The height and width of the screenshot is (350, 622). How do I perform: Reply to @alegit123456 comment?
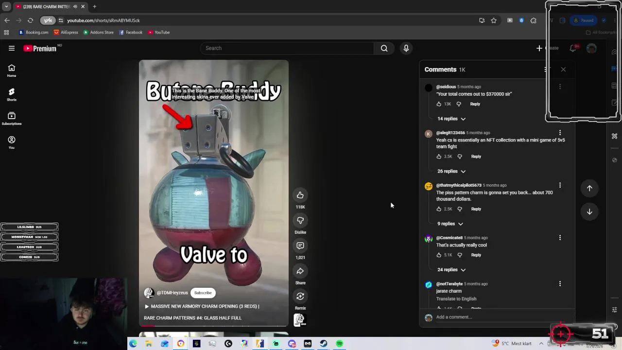click(x=476, y=157)
